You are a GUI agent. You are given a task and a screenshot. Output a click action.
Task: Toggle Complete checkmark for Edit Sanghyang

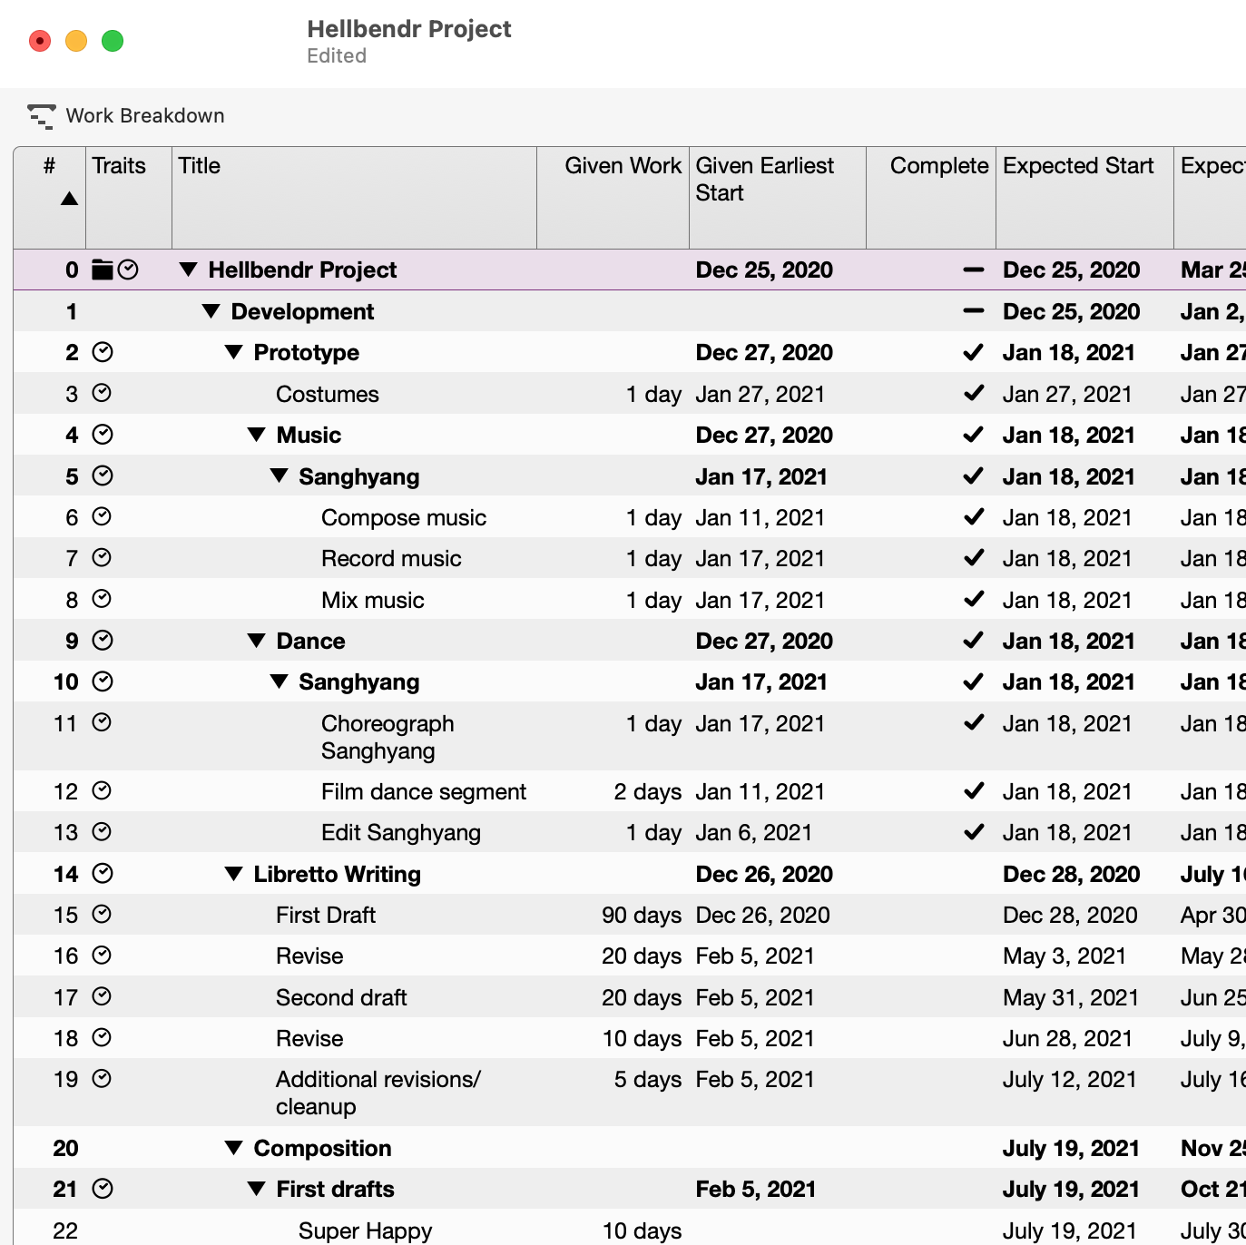tap(974, 831)
